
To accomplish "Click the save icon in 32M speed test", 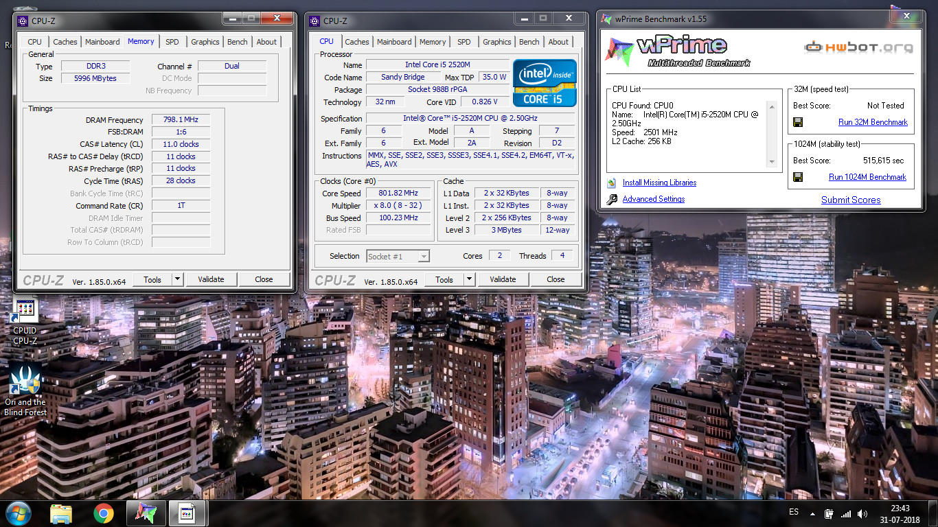I will [798, 122].
